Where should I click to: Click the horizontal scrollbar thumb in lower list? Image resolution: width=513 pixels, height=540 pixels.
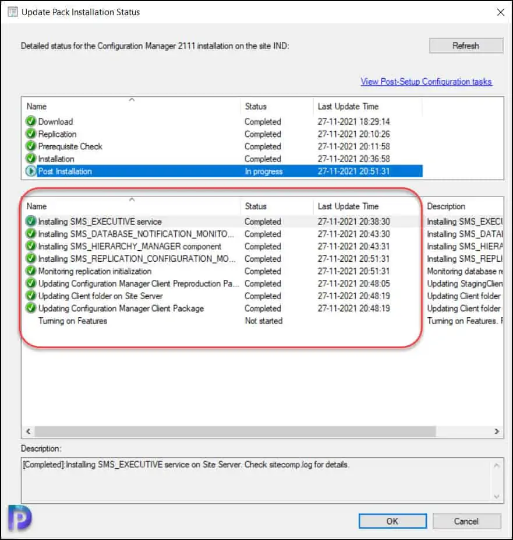(235, 431)
